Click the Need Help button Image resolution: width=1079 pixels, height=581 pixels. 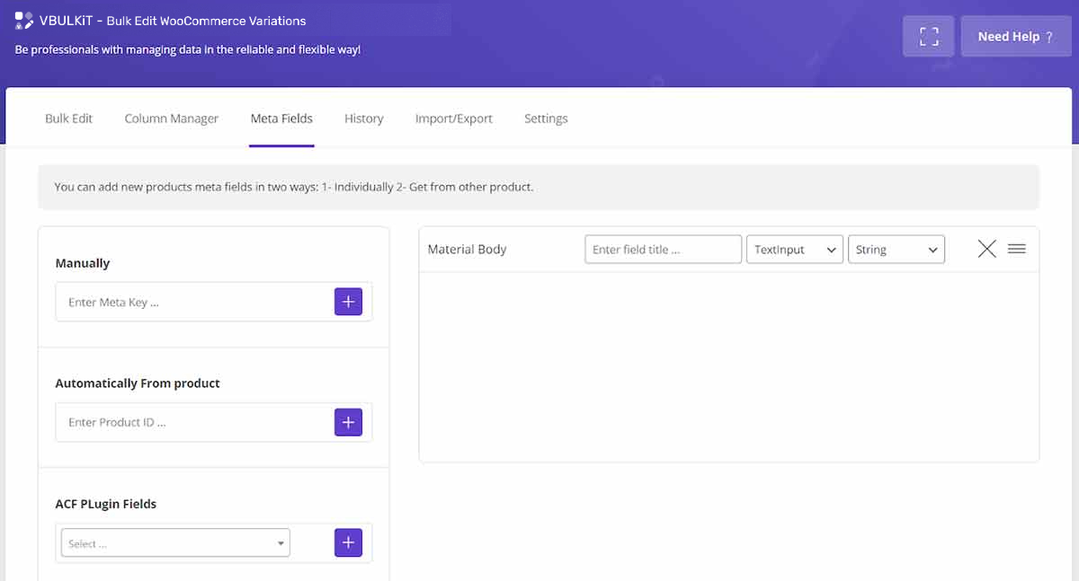coord(1015,37)
